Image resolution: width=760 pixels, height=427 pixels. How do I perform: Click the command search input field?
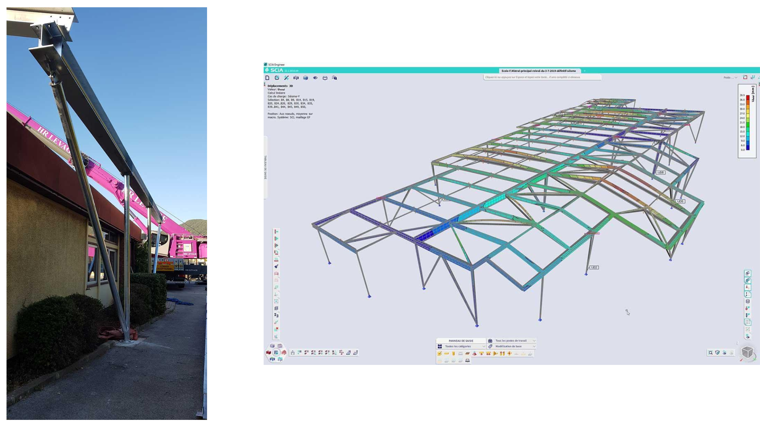[541, 77]
